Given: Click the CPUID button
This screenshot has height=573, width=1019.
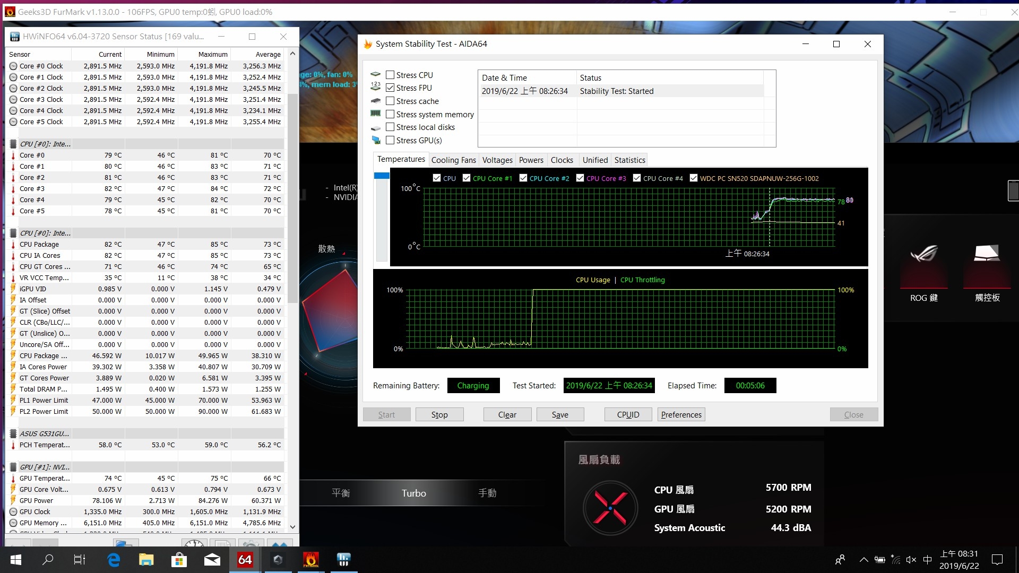Looking at the screenshot, I should point(628,414).
